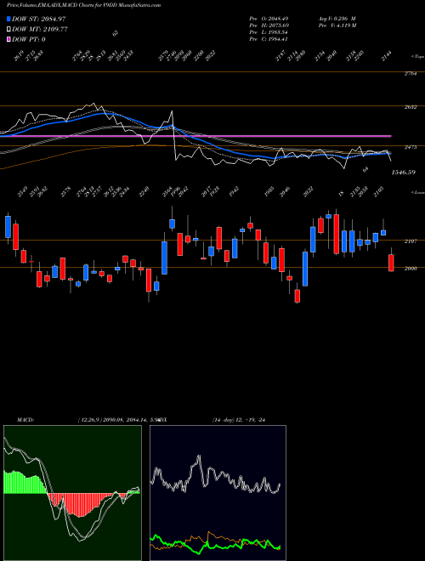Click the 2632 price level label
The width and height of the screenshot is (425, 561).
tap(411, 107)
